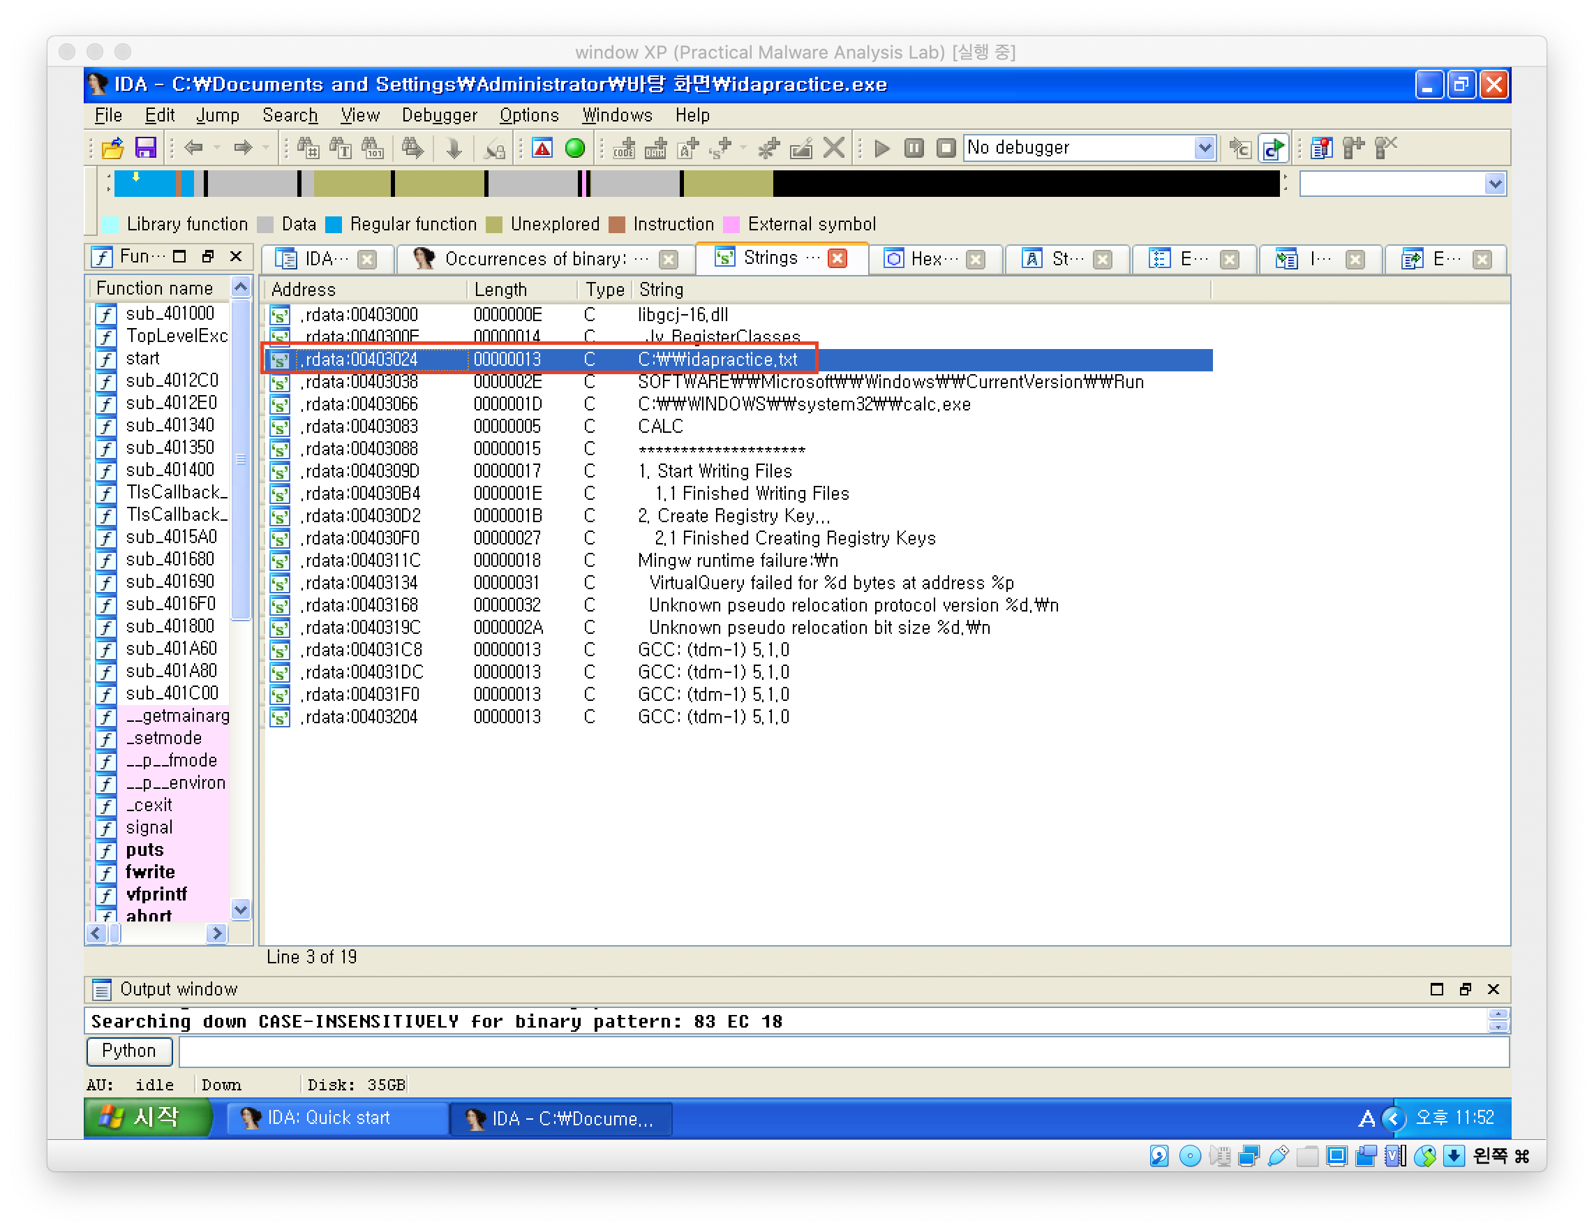
Task: Convert to data with DATA icon
Action: pyautogui.click(x=655, y=148)
